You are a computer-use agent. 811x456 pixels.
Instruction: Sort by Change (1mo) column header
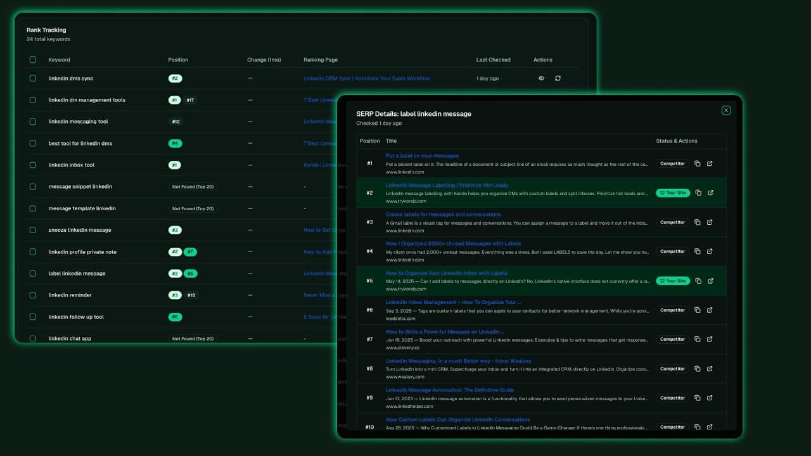(264, 60)
